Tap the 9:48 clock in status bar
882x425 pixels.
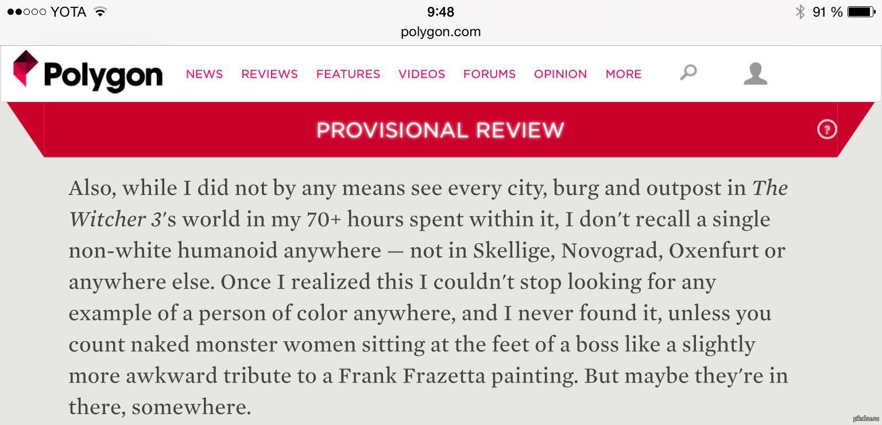coord(441,11)
